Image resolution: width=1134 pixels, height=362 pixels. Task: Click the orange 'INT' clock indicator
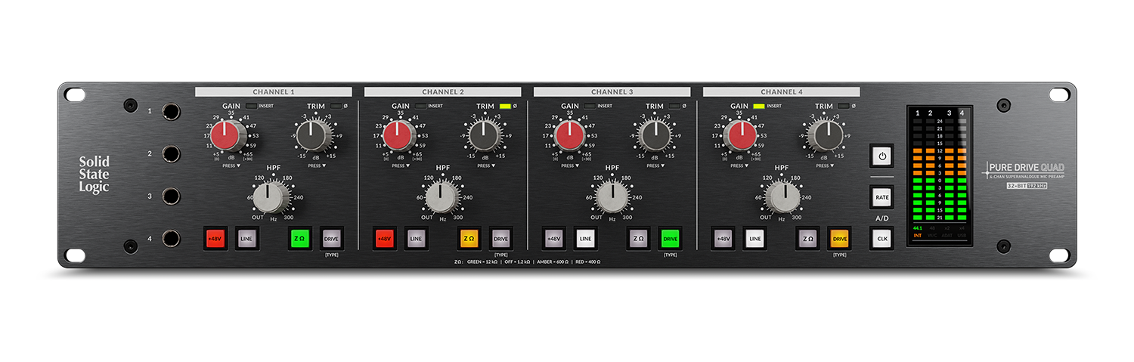(x=918, y=235)
